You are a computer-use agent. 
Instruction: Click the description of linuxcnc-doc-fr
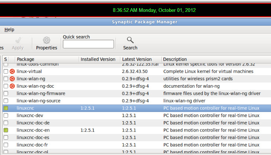click(x=211, y=145)
